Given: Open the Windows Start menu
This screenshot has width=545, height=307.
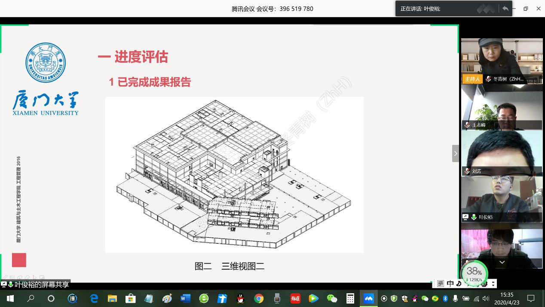Looking at the screenshot, I should pos(10,298).
